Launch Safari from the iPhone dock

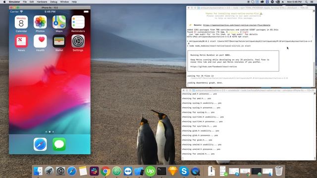point(40,144)
